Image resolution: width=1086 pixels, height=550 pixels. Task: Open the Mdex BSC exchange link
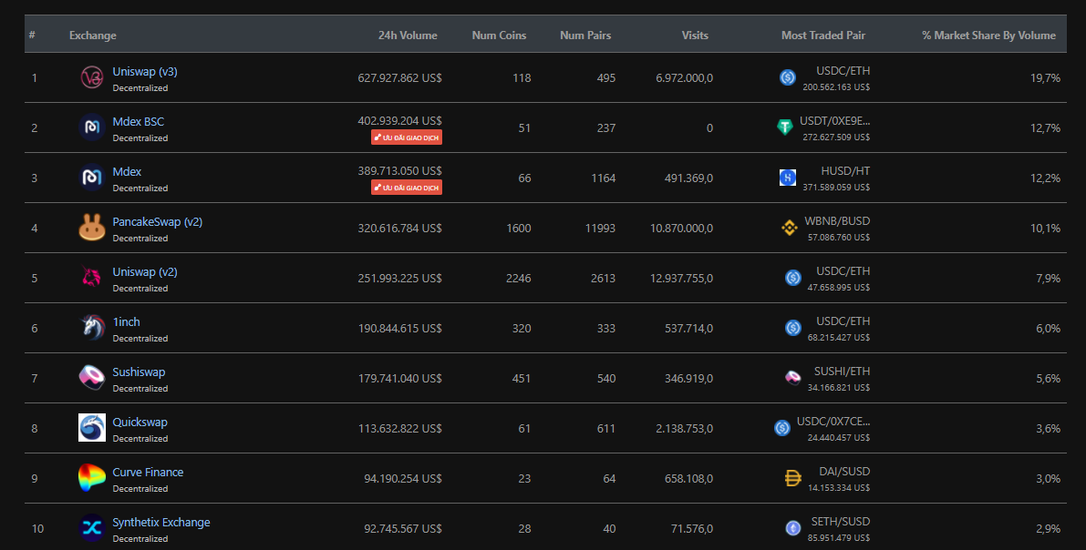[139, 122]
